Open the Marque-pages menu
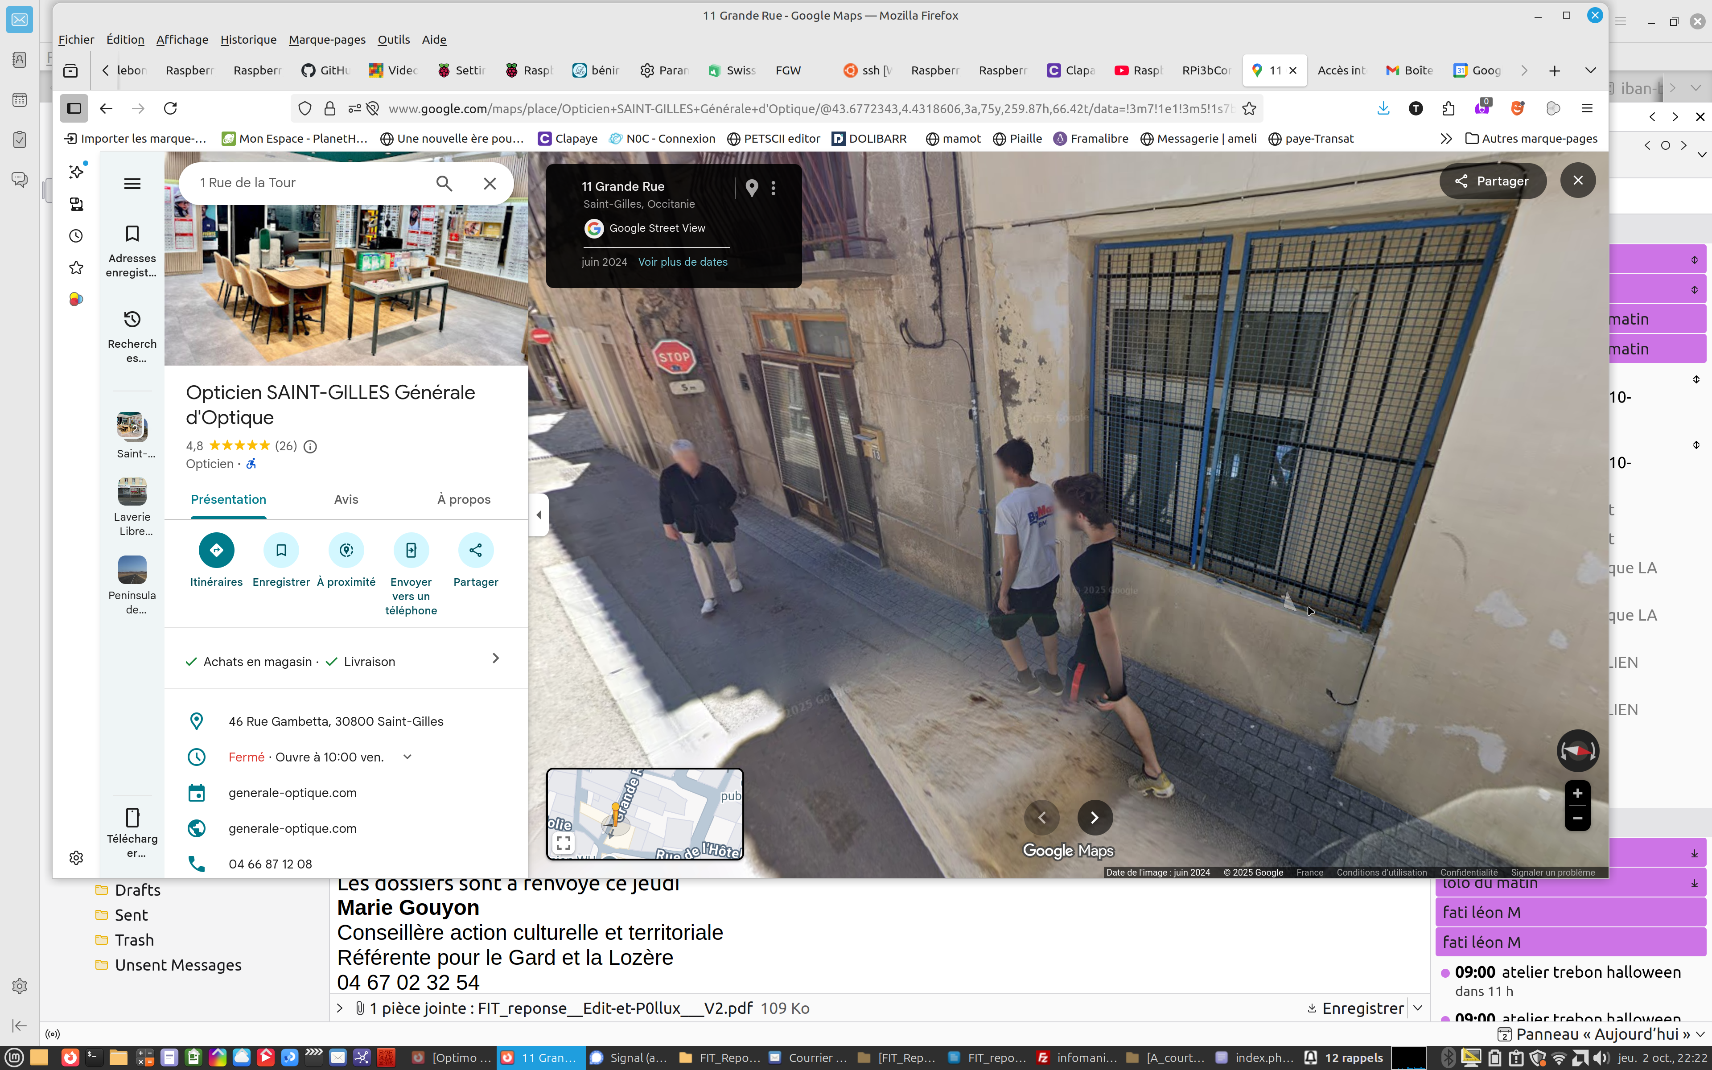 327,40
